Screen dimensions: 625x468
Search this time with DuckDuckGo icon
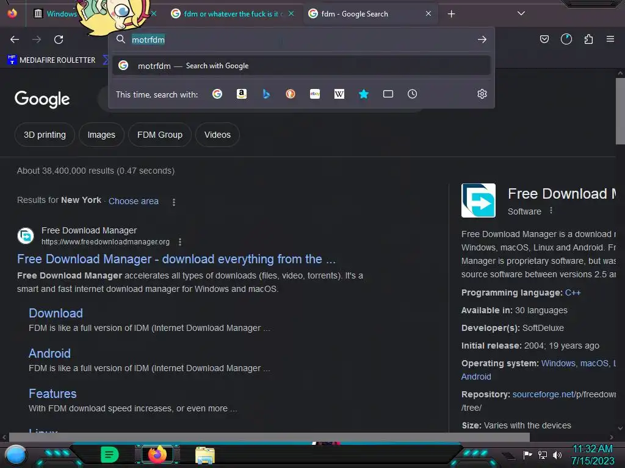(290, 94)
